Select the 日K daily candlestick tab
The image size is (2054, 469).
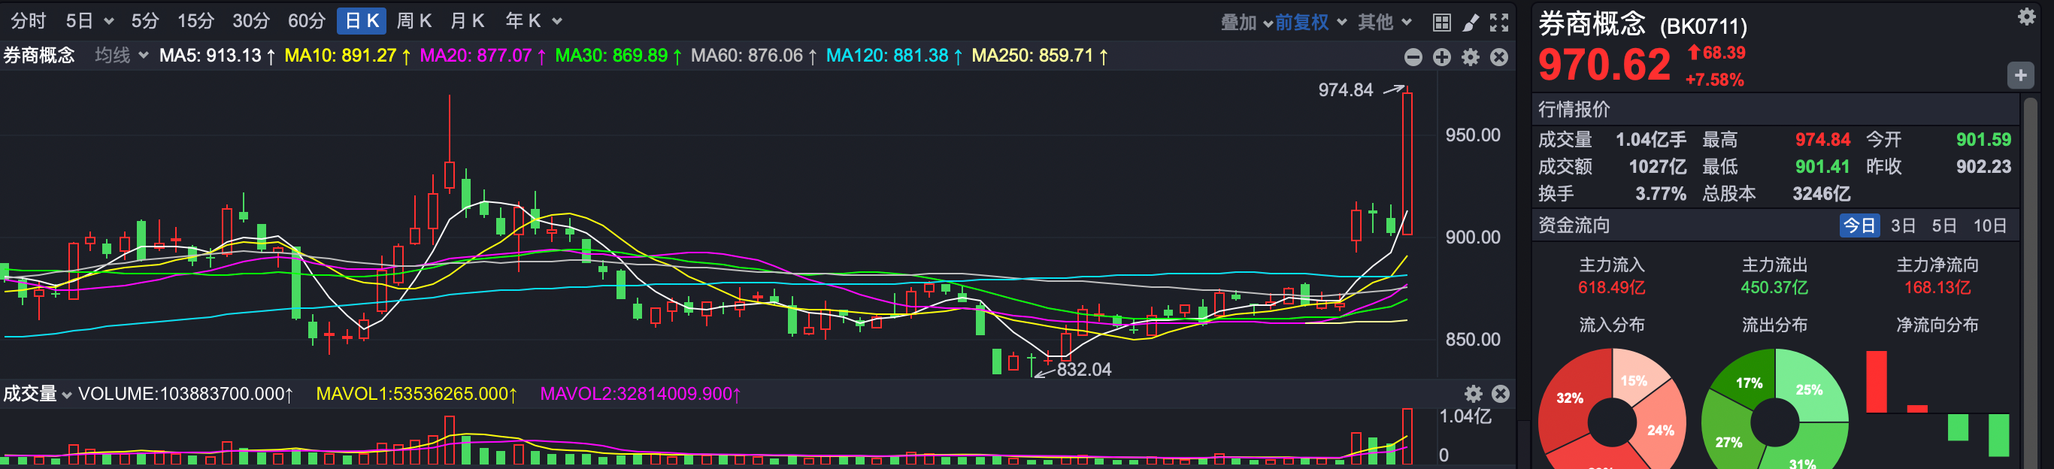(361, 21)
